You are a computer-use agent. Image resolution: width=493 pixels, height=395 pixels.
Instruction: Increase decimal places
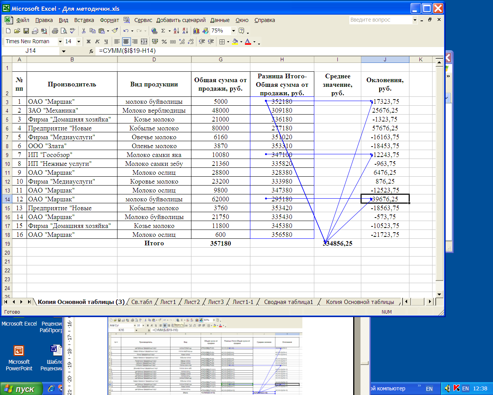point(182,41)
